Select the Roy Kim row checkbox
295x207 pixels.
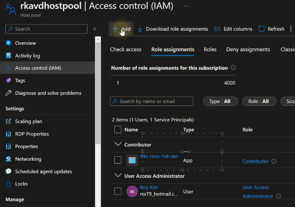click(118, 191)
